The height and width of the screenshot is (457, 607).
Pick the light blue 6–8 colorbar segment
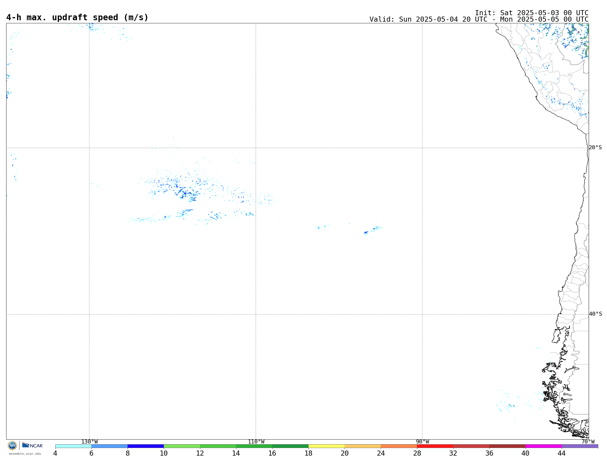109,446
